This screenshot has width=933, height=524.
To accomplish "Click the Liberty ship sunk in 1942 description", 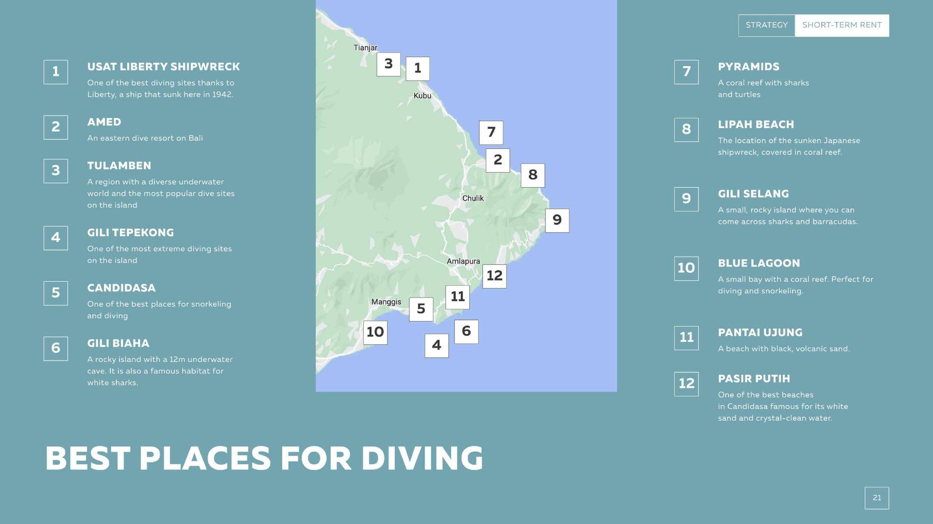I will coord(160,88).
